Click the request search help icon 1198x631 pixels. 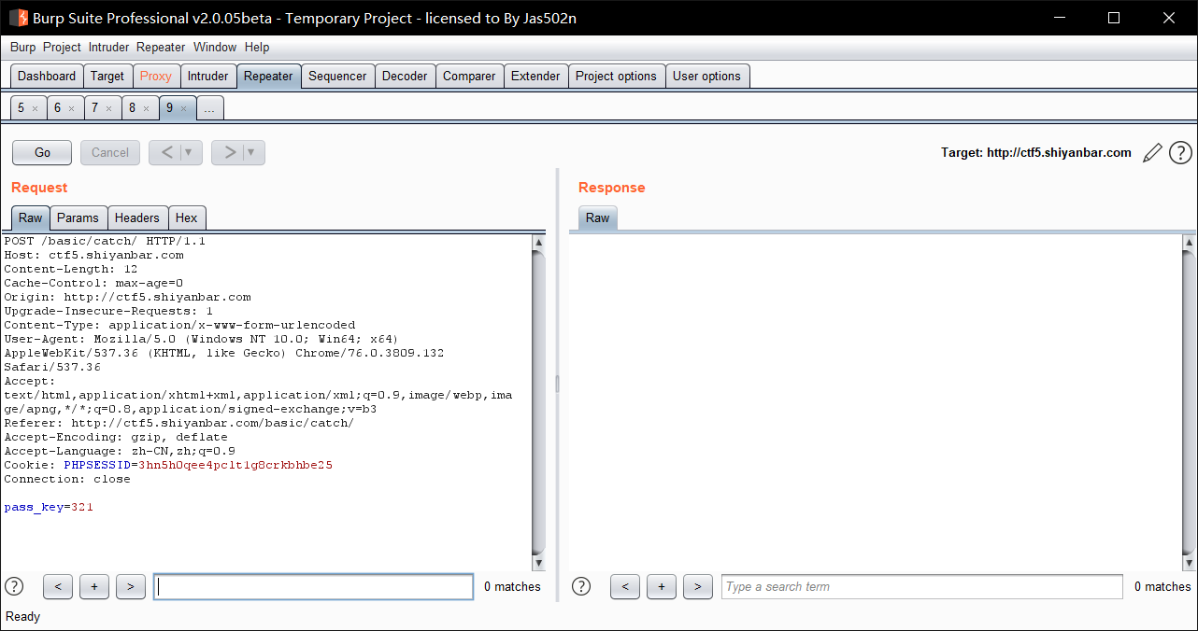14,586
